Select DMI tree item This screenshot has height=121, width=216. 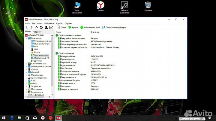[34, 47]
